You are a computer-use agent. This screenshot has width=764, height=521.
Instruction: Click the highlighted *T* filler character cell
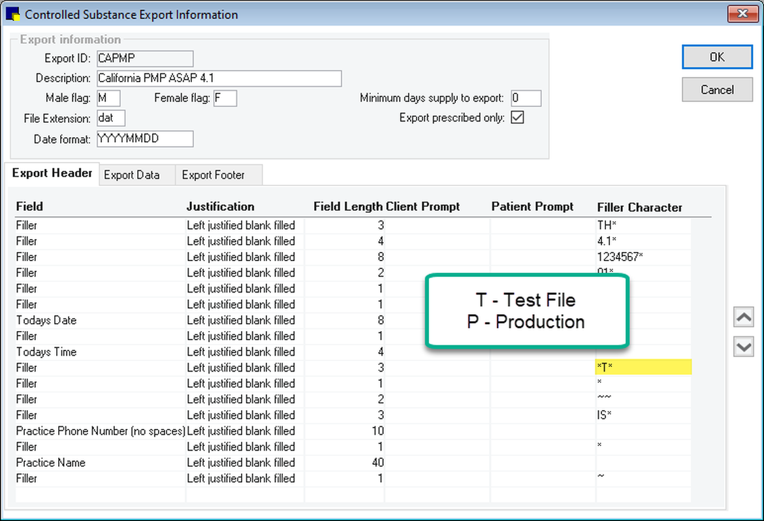[643, 368]
